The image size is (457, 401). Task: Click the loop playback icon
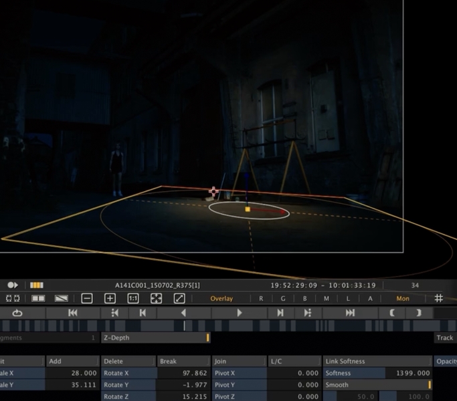(x=17, y=313)
